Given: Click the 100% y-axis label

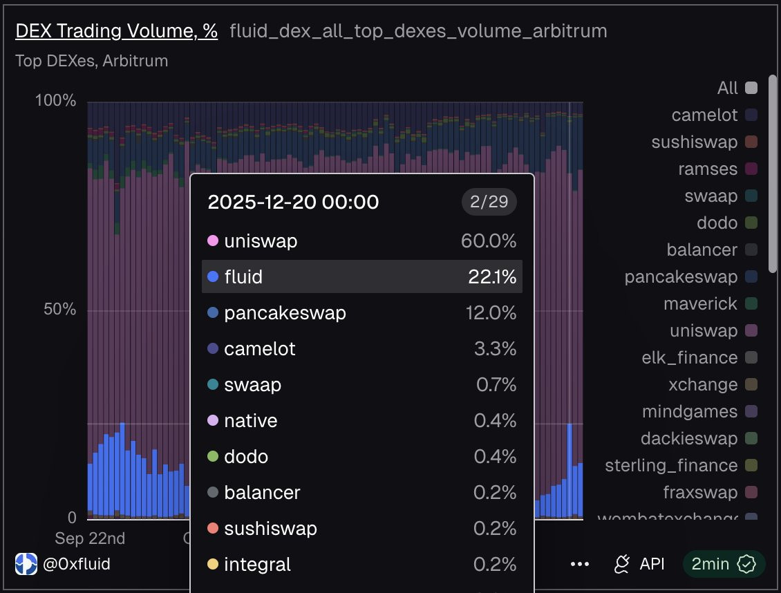Looking at the screenshot, I should coord(56,100).
